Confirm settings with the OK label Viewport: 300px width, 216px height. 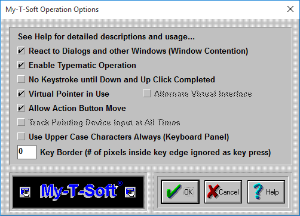coord(188,192)
